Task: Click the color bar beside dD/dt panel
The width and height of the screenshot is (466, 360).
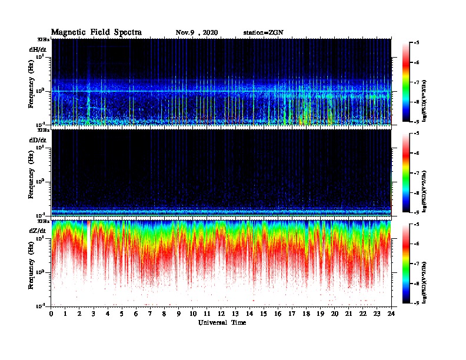Action: tap(406, 172)
